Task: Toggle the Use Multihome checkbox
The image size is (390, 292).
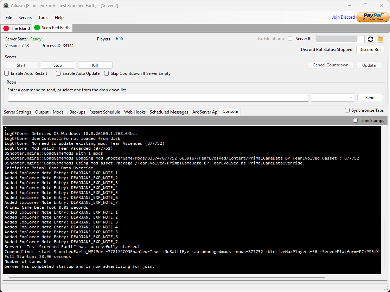Action: (290, 39)
